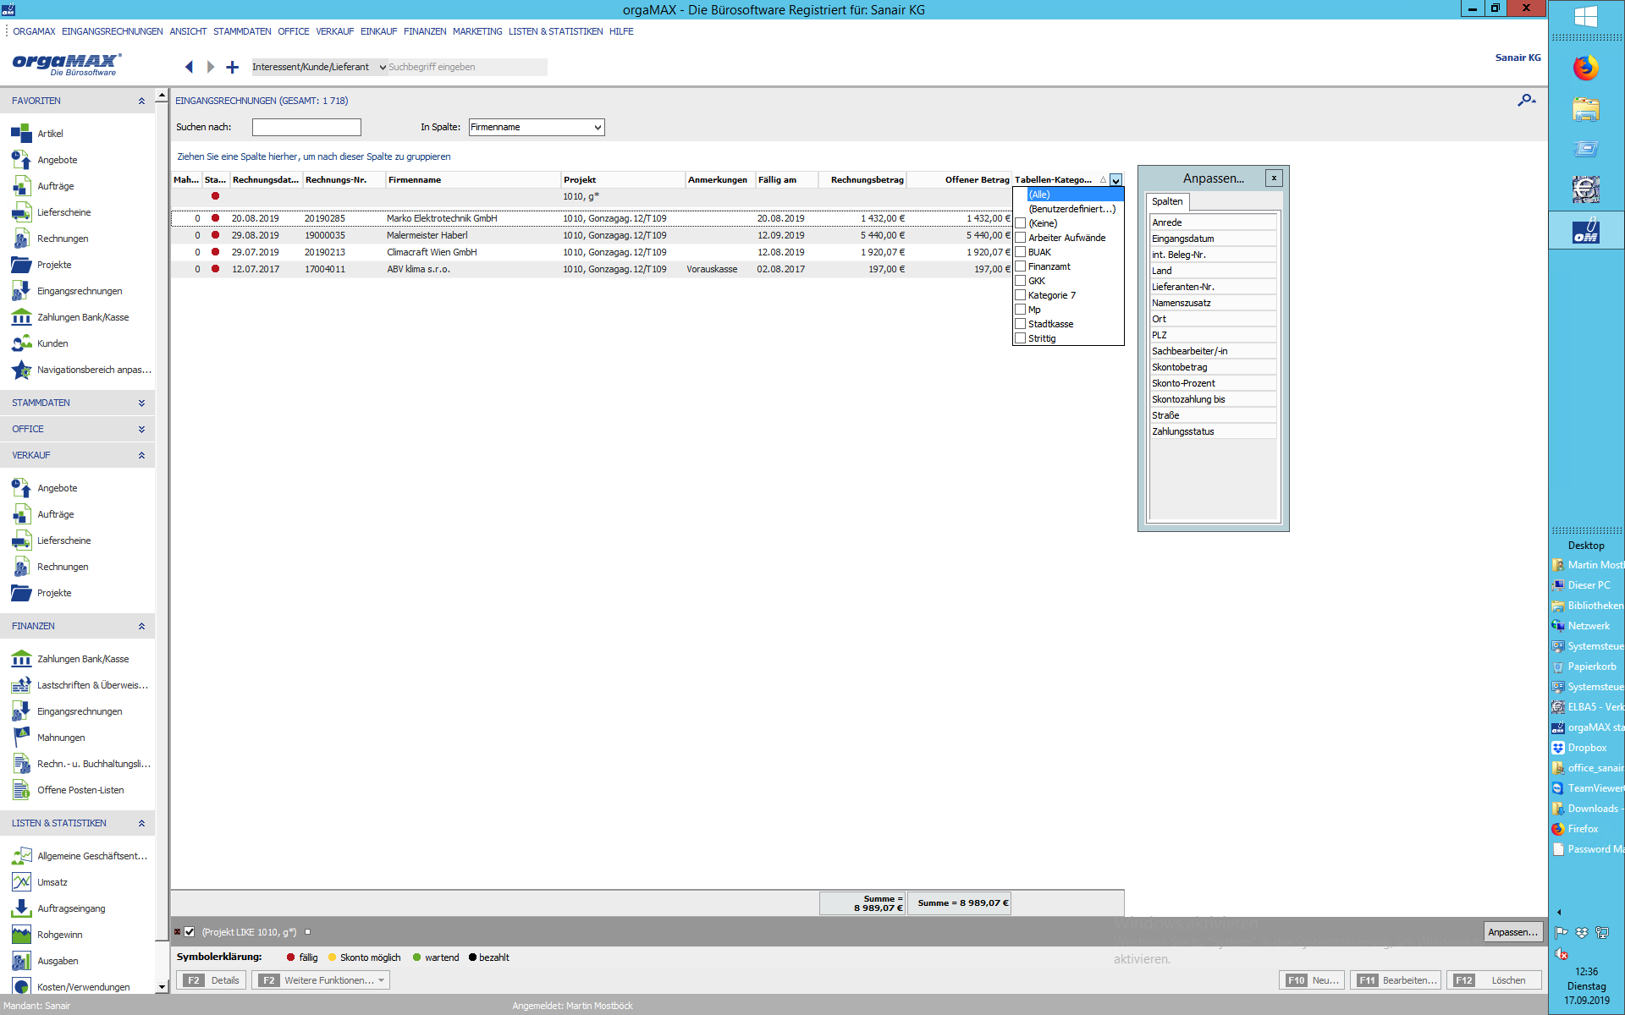Image resolution: width=1625 pixels, height=1015 pixels.
Task: Click the blue plus icon in the toolbar
Action: (233, 67)
